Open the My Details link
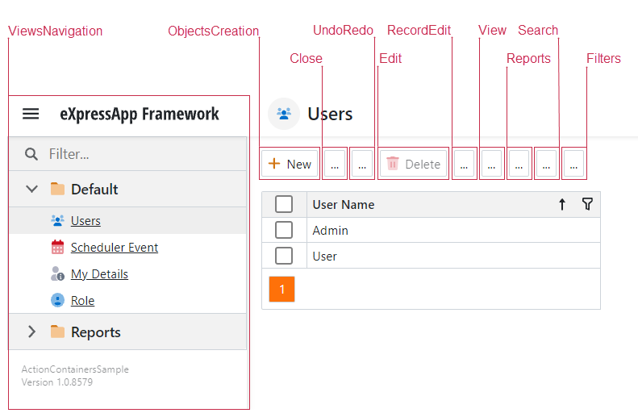The width and height of the screenshot is (638, 413). click(x=99, y=273)
